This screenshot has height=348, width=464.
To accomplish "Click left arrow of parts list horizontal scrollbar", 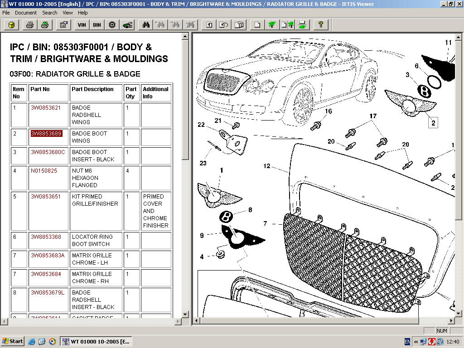I will tap(5, 321).
